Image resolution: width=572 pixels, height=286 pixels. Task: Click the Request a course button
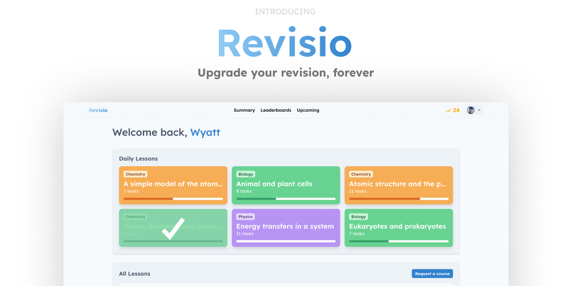click(x=432, y=274)
